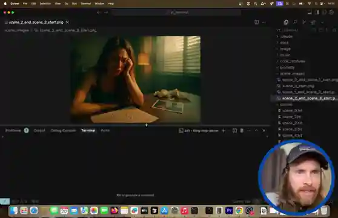Open the App Store in the Dock
Viewport: 338px width, 218px height.
coord(164,211)
